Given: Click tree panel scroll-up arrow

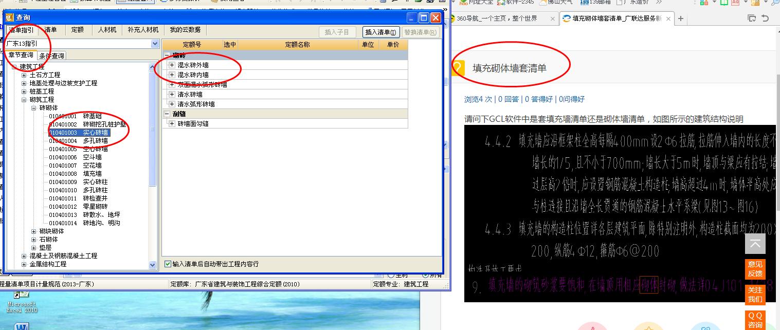Looking at the screenshot, I should pos(153,66).
